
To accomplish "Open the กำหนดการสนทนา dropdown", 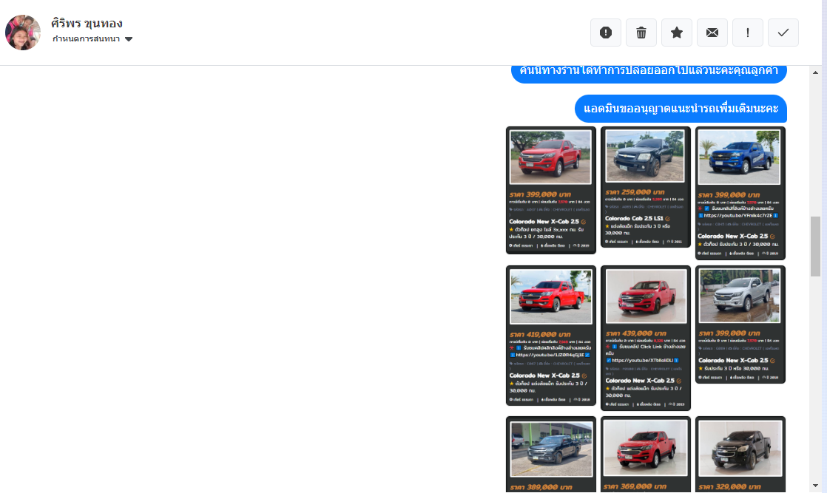I will (92, 39).
